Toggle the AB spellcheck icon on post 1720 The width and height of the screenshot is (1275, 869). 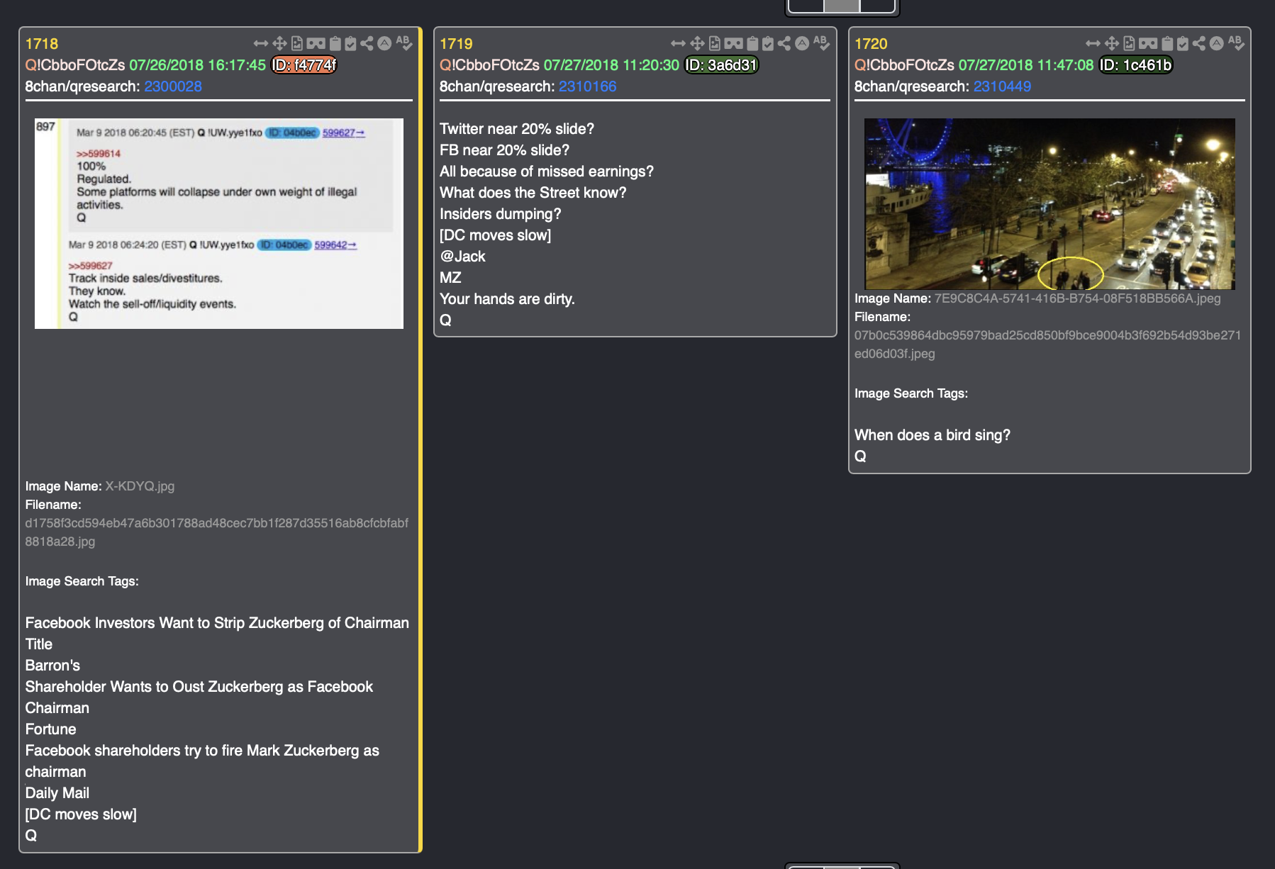tap(1236, 43)
